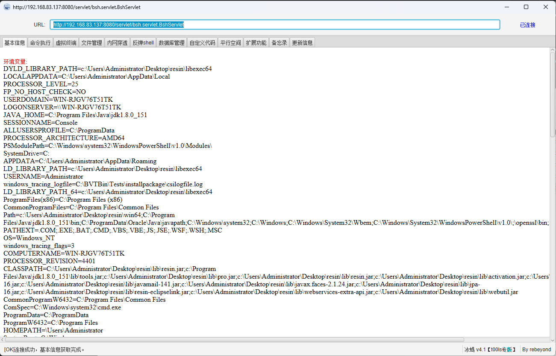The image size is (556, 356).
Task: Open the 数据库管理 tab
Action: pos(171,43)
